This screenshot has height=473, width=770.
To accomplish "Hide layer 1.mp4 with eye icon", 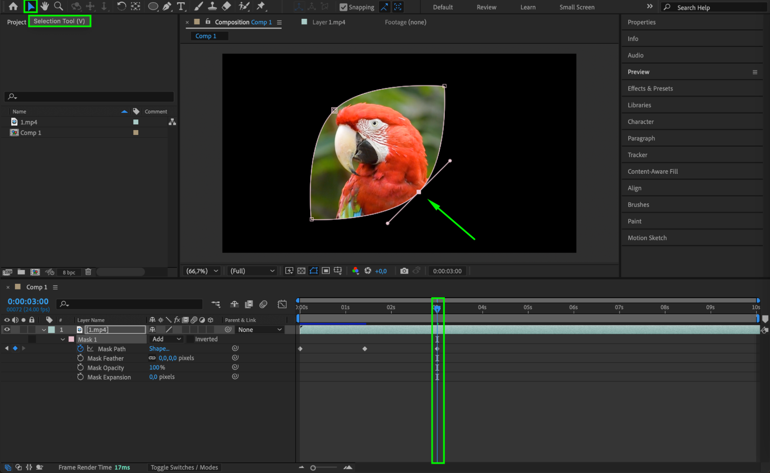I will (7, 330).
